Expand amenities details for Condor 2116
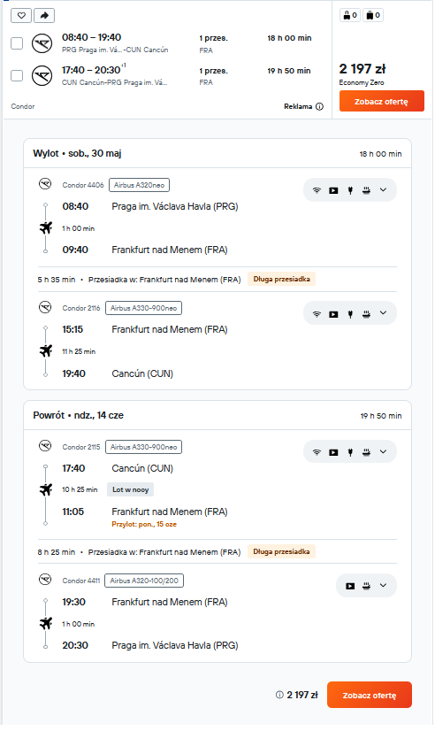This screenshot has width=435, height=731. pos(384,312)
